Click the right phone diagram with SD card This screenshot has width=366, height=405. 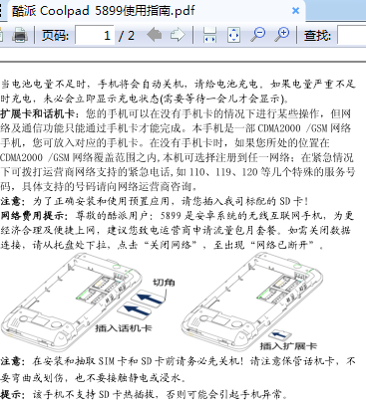pos(252,301)
